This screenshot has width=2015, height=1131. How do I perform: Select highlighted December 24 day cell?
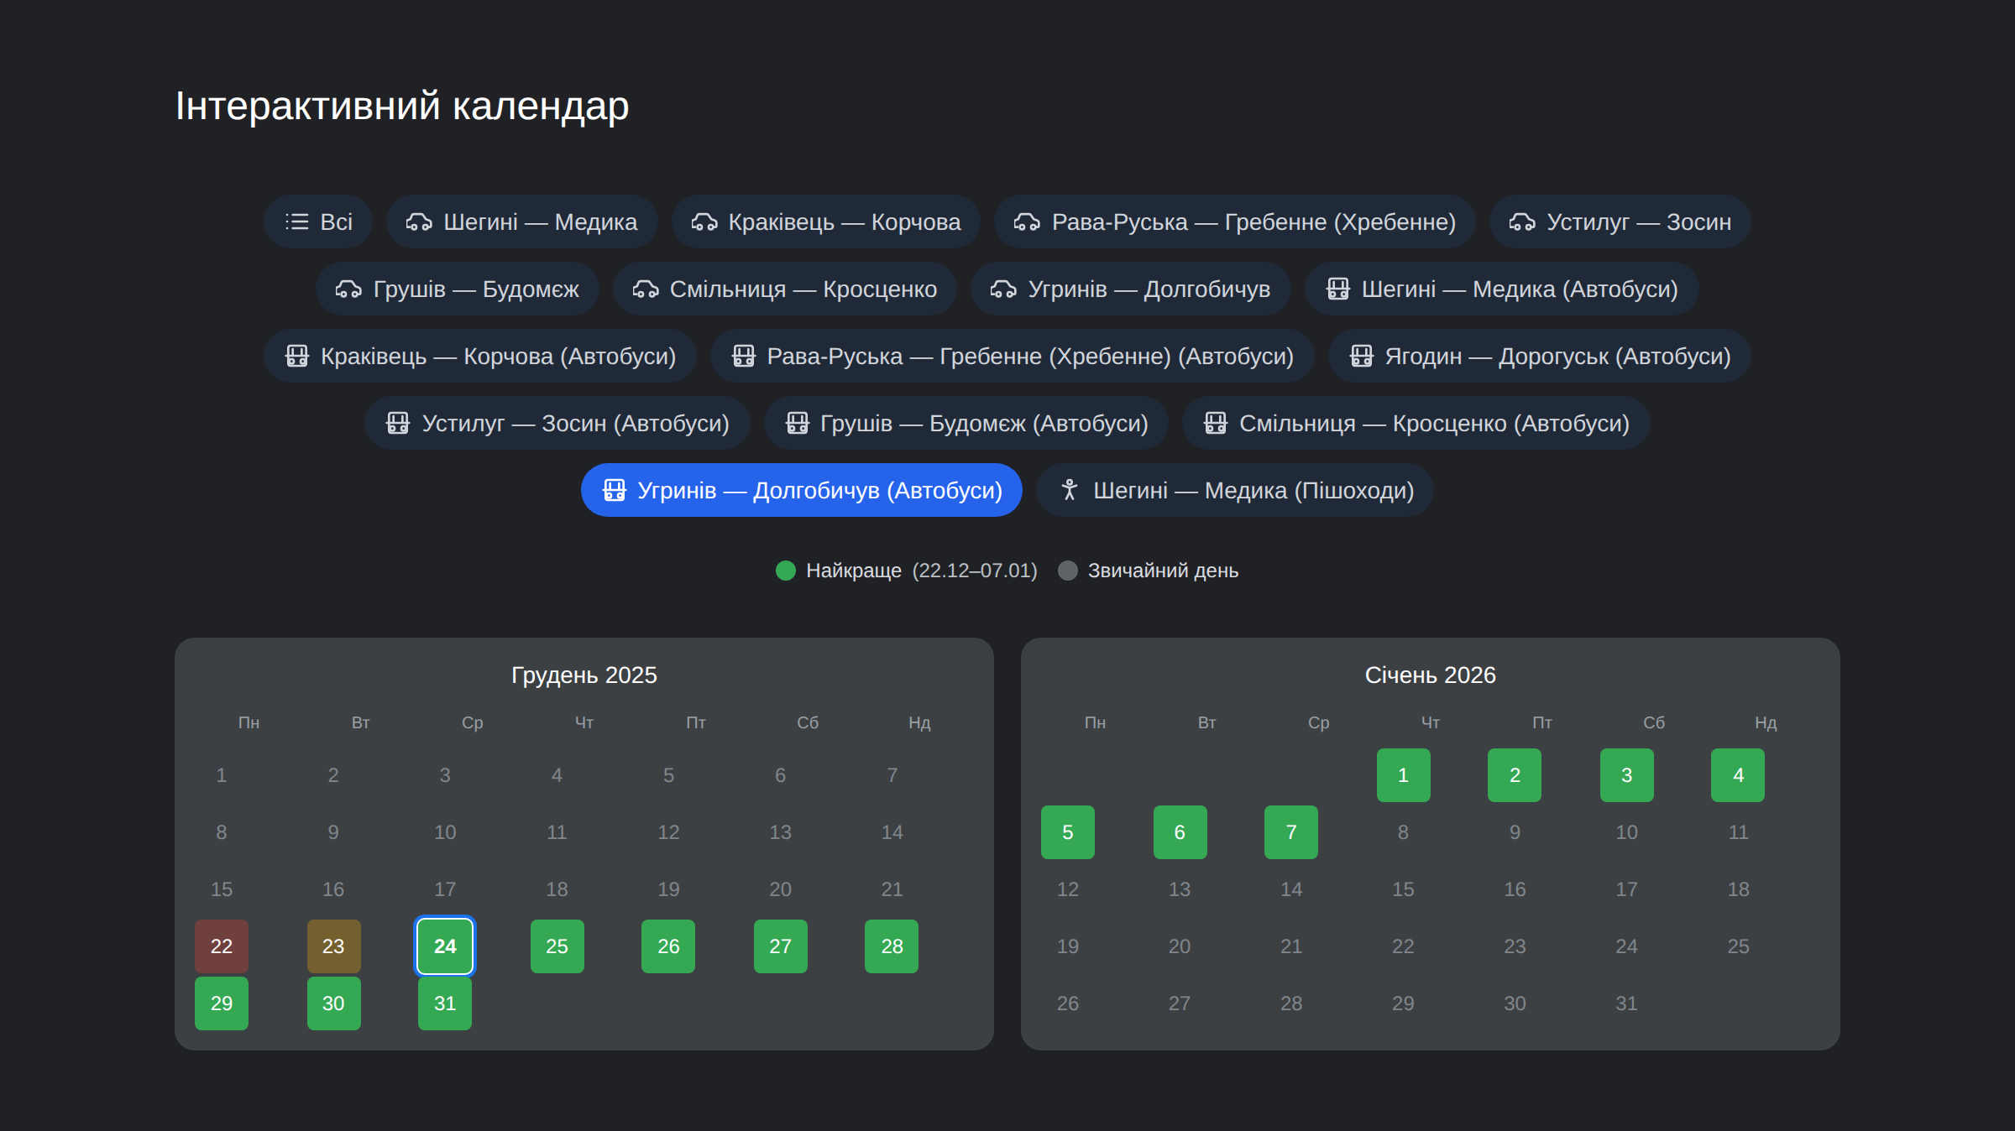(445, 946)
